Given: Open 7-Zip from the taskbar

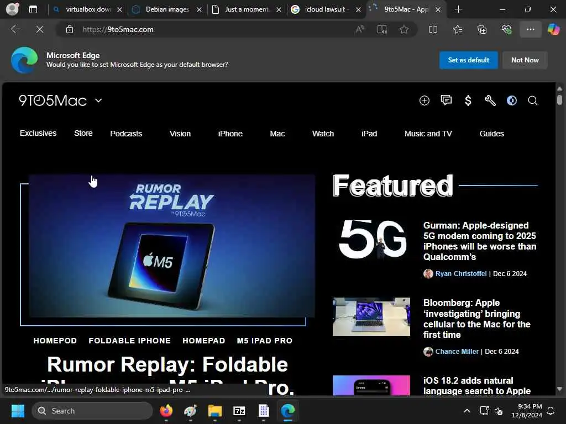Looking at the screenshot, I should (x=239, y=411).
